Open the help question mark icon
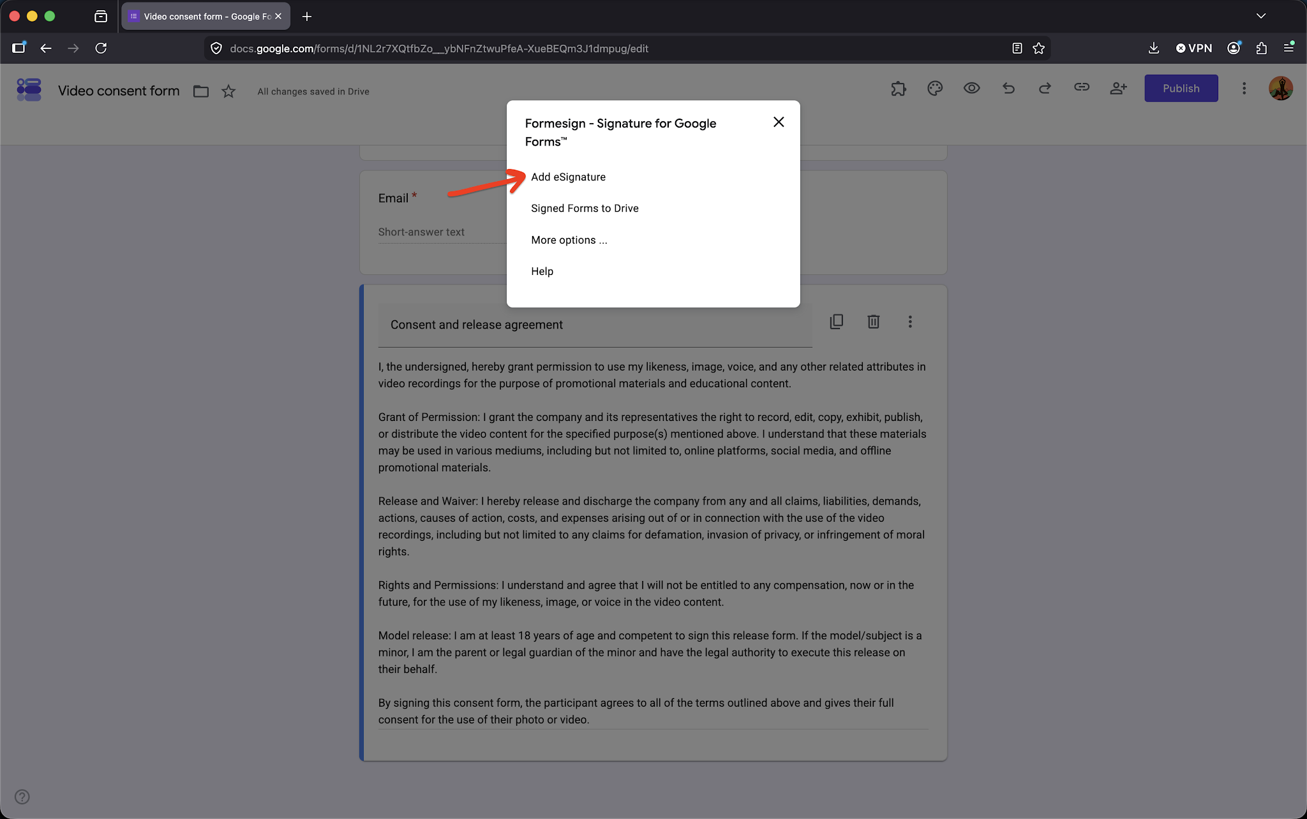Viewport: 1307px width, 819px height. (x=22, y=797)
